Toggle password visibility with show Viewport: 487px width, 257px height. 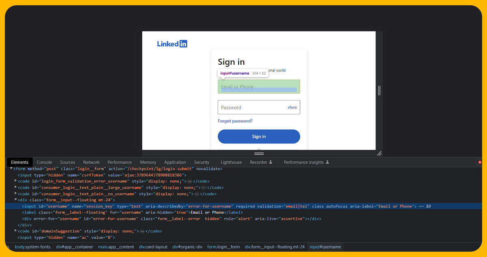click(292, 107)
